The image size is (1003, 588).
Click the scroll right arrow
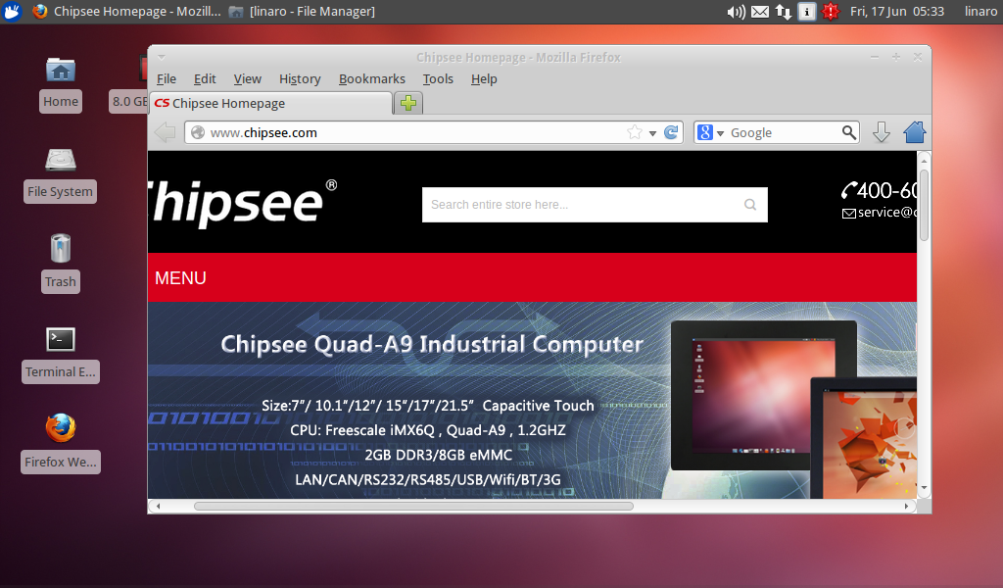point(906,506)
